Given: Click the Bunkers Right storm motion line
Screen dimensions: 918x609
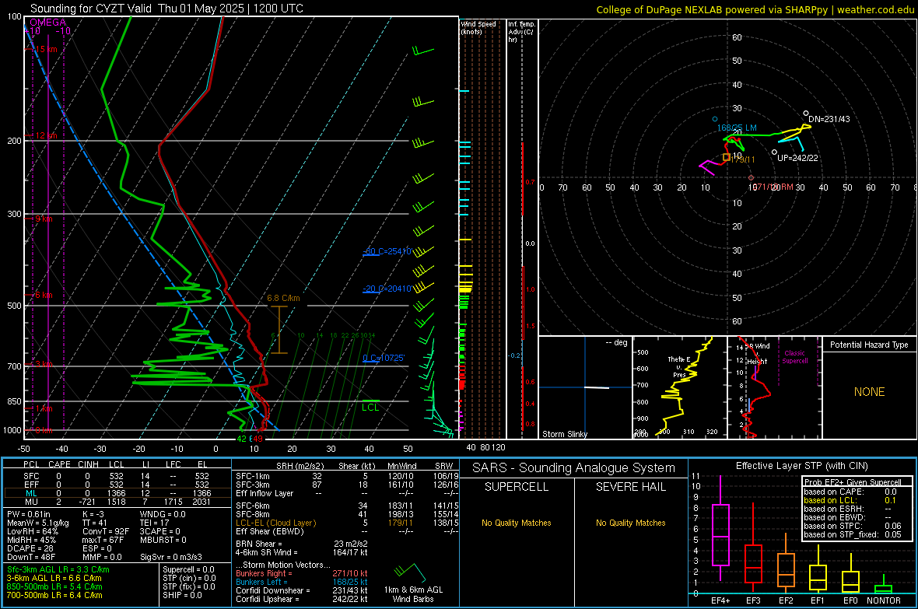Looking at the screenshot, I should [302, 573].
